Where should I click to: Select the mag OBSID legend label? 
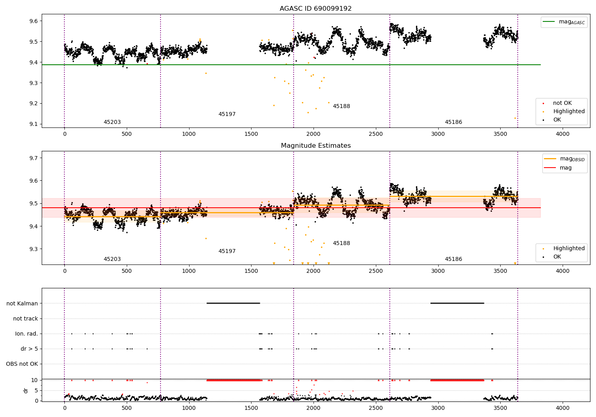coord(572,159)
